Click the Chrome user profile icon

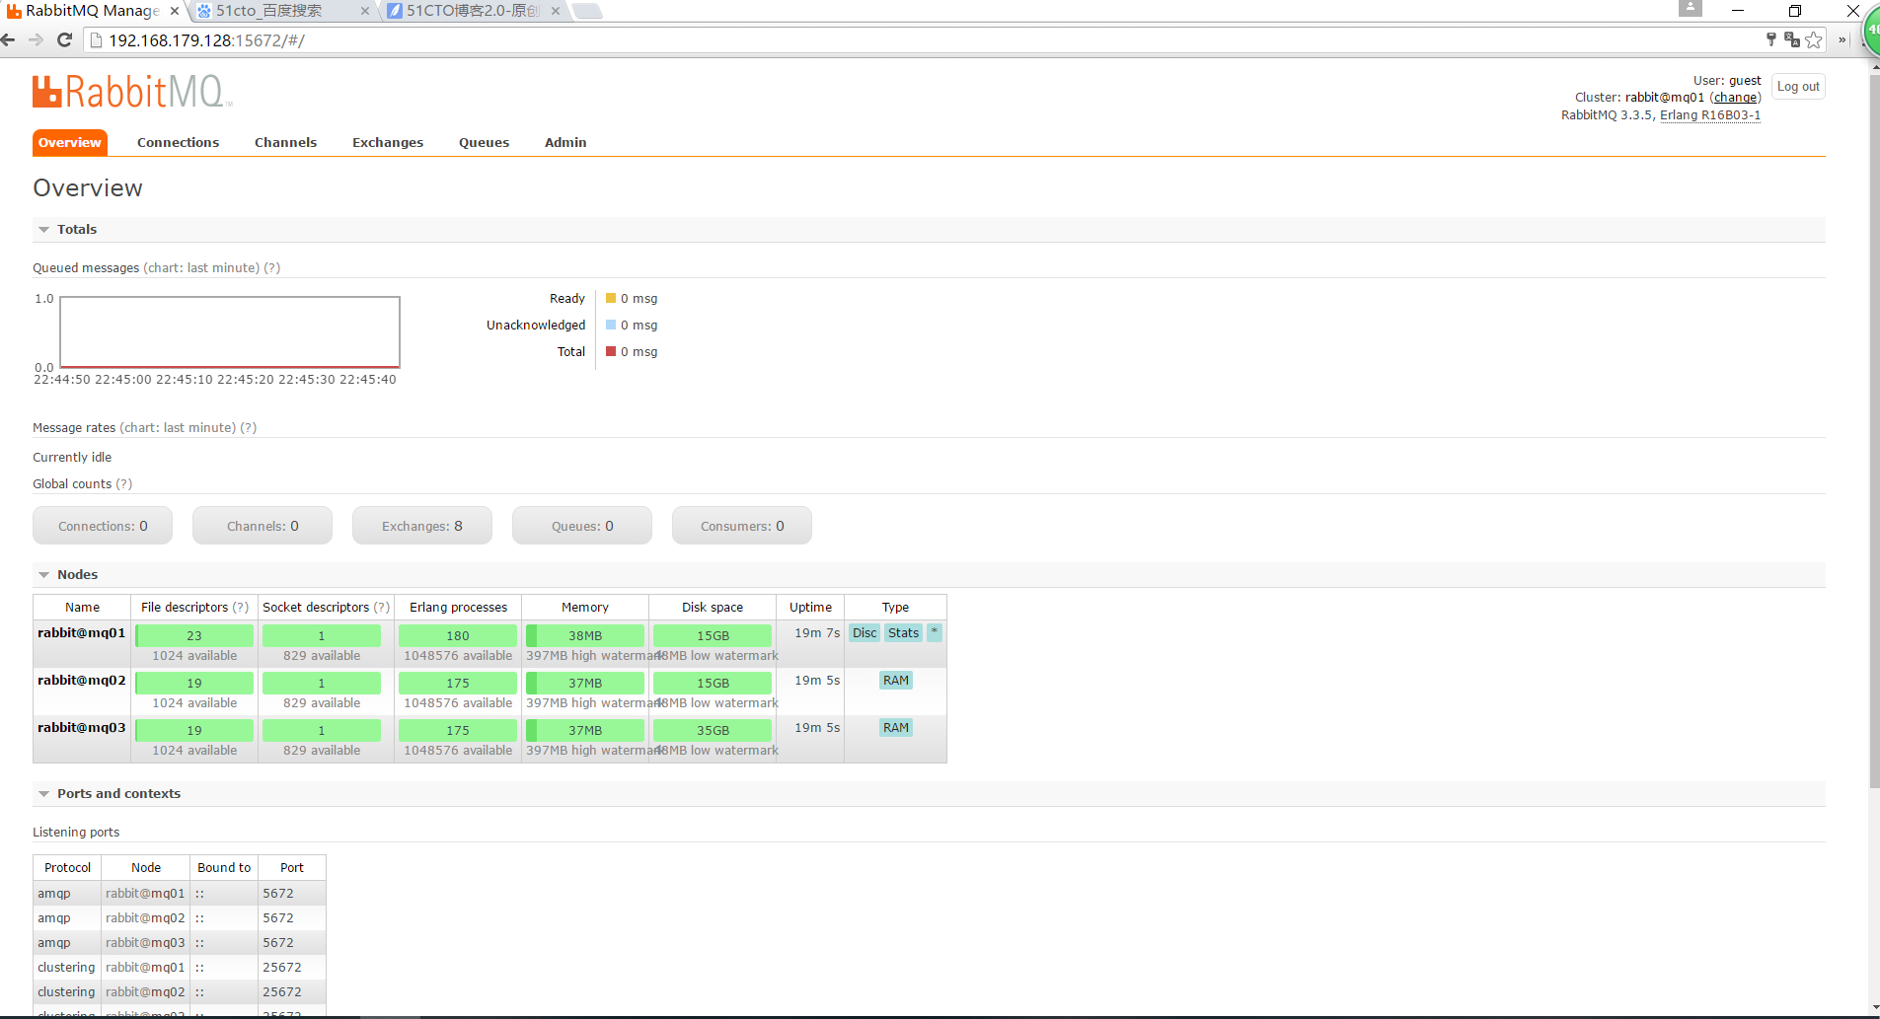pos(1691,8)
